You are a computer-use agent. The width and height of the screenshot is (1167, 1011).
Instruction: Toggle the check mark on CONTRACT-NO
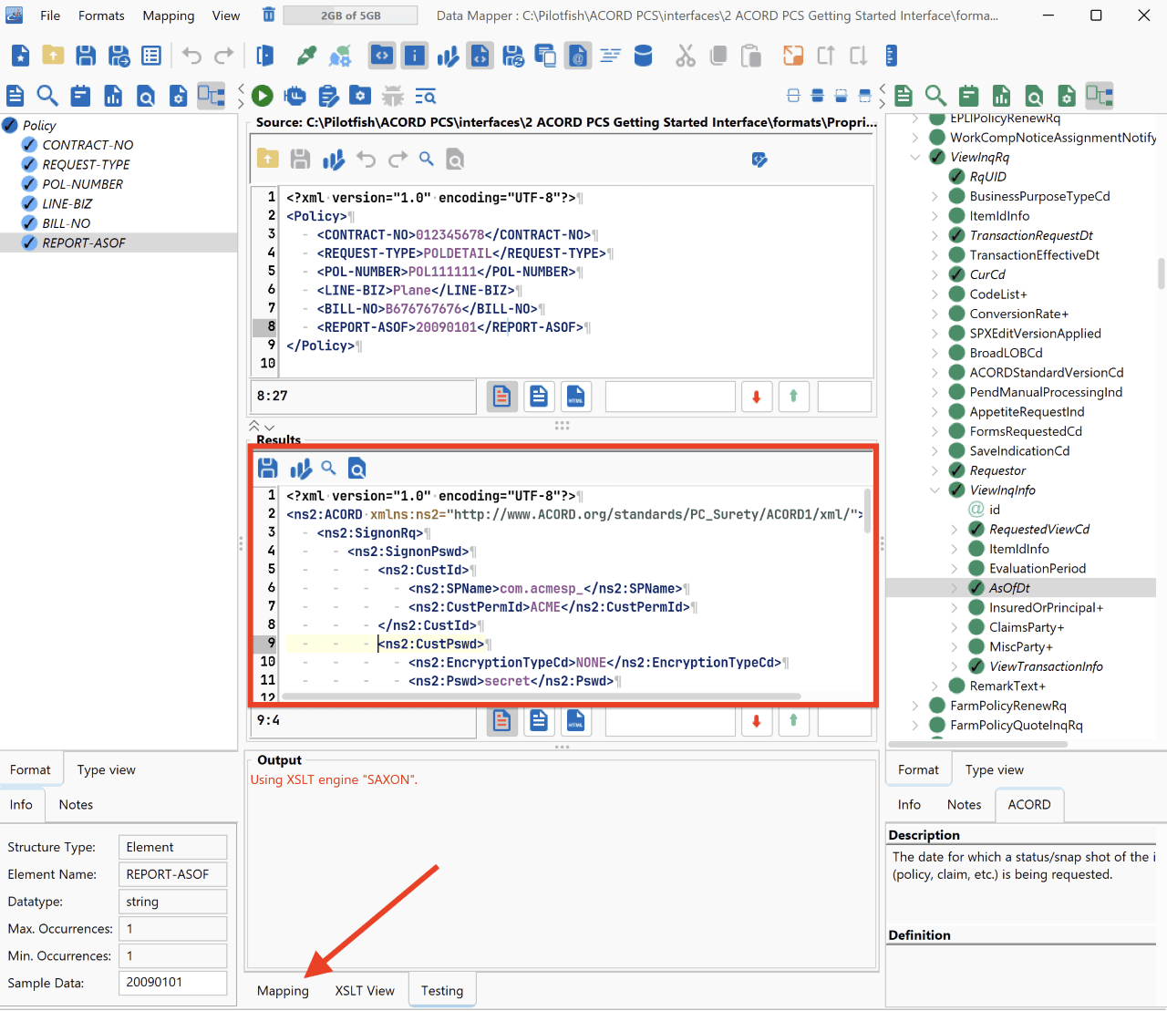point(30,145)
